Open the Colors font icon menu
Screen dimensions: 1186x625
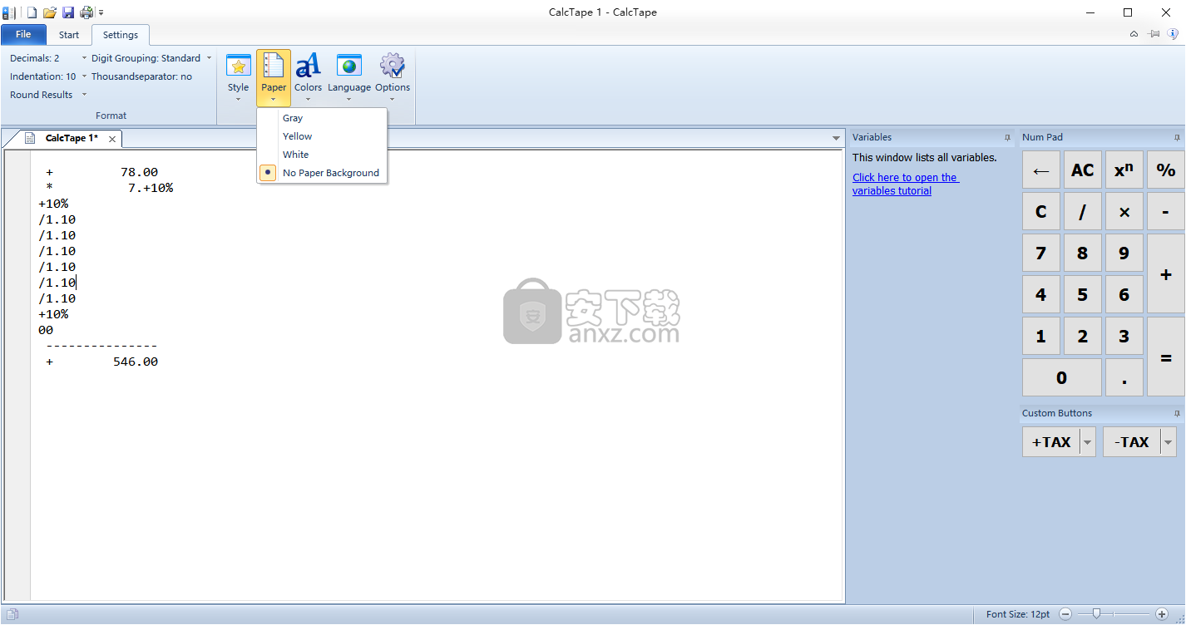click(x=308, y=76)
